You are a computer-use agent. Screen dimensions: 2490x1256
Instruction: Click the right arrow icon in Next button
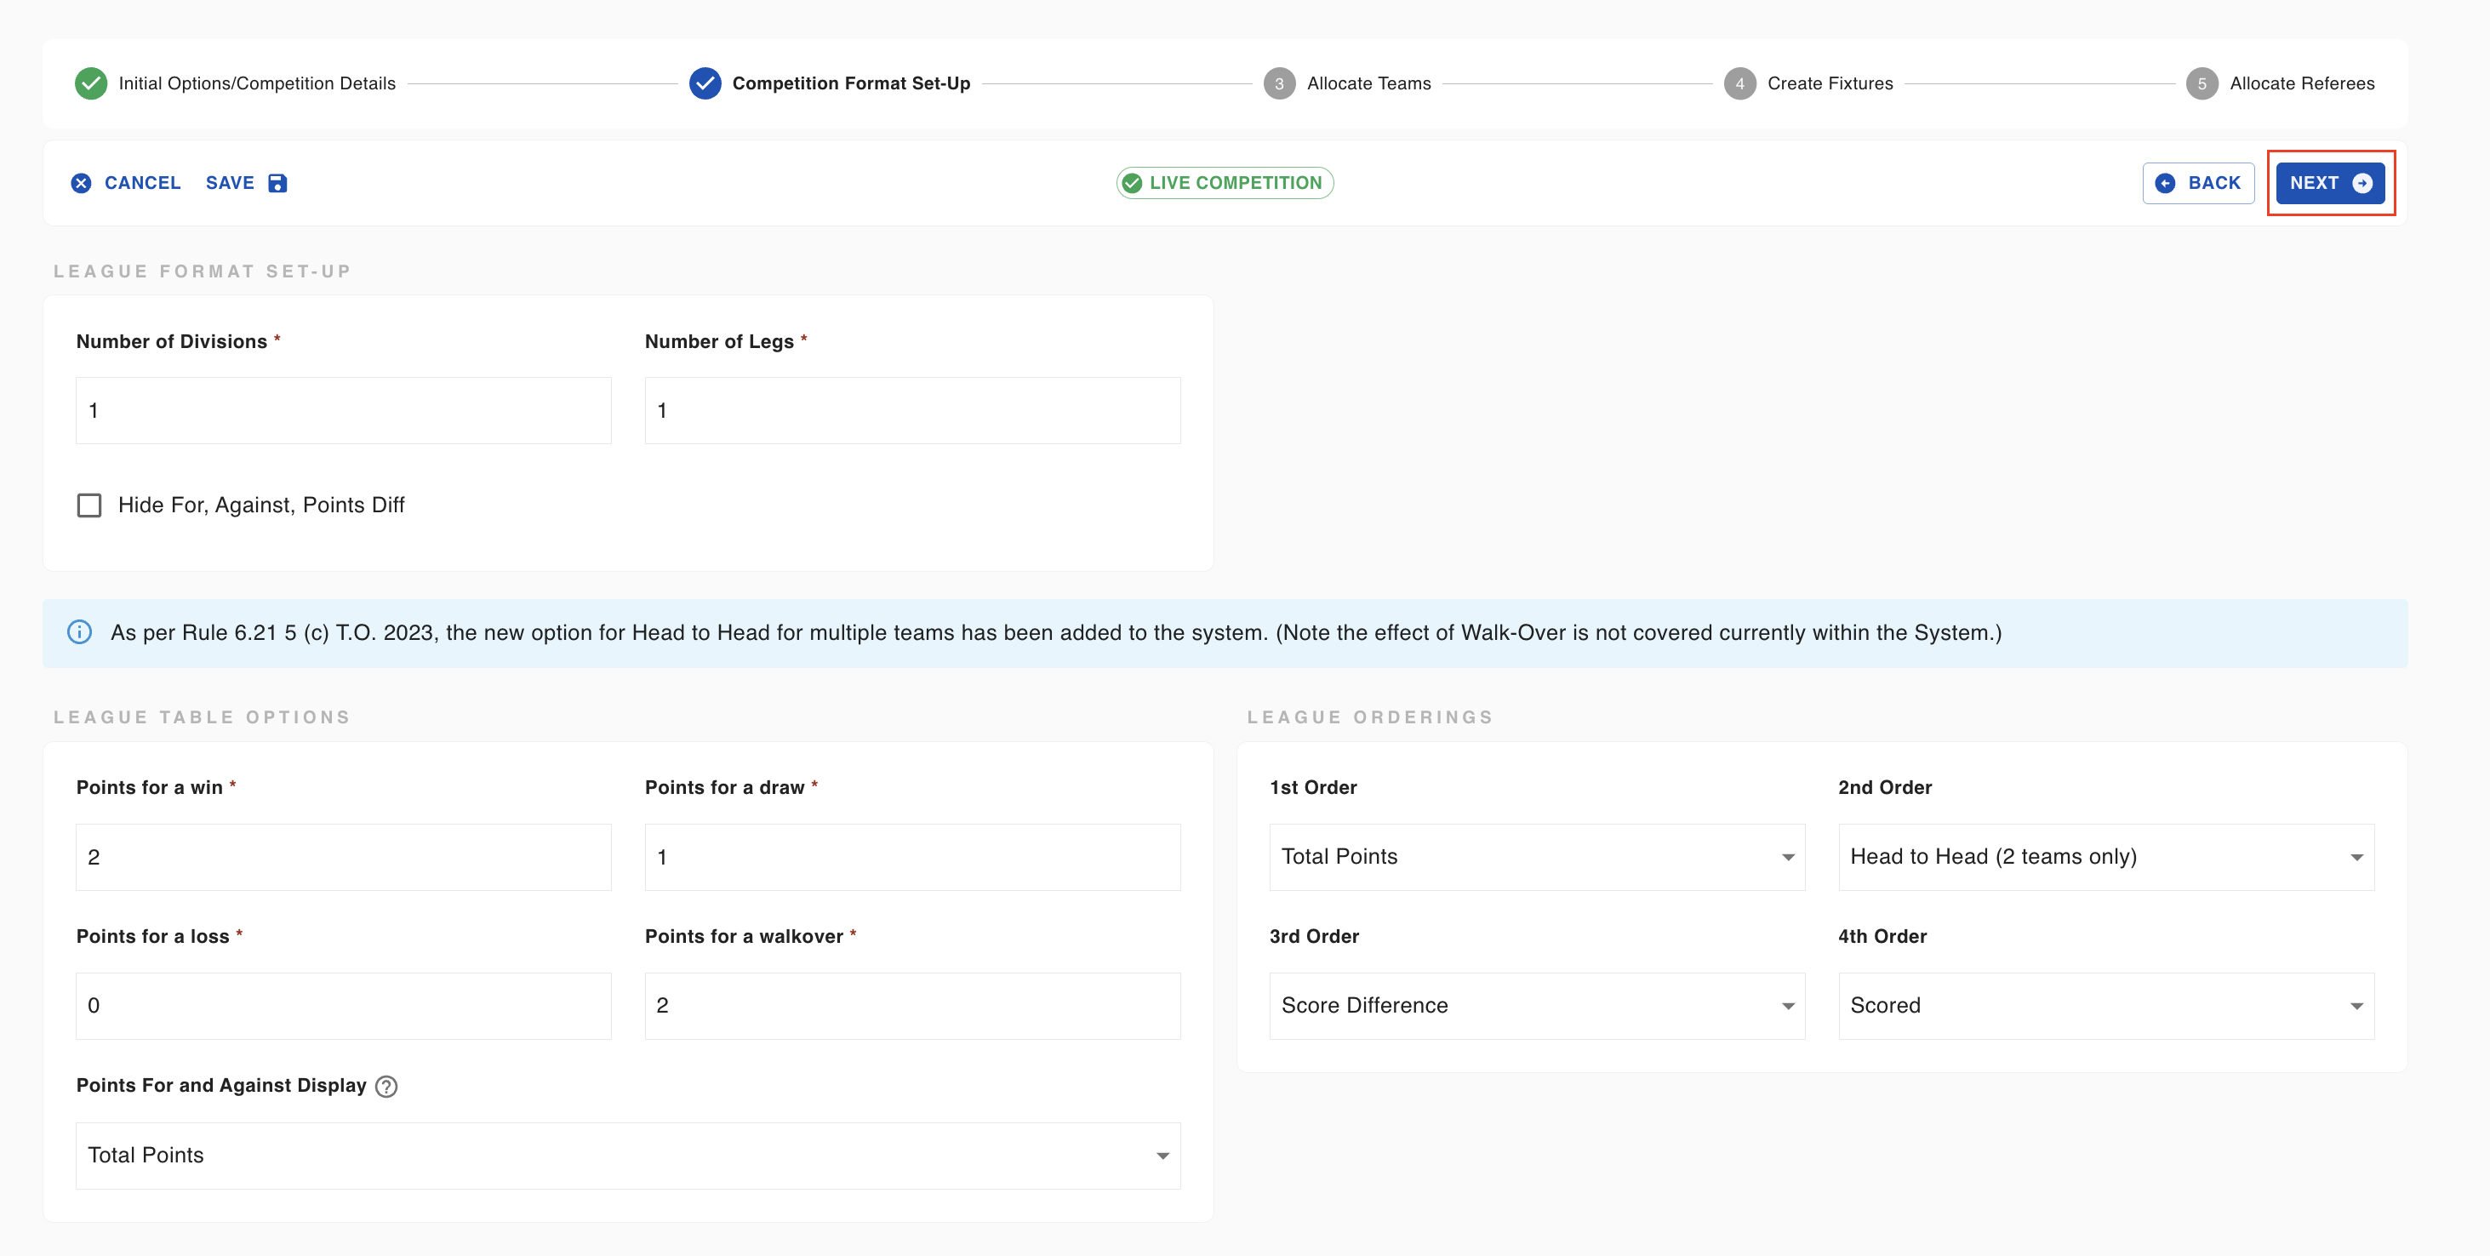click(2362, 183)
